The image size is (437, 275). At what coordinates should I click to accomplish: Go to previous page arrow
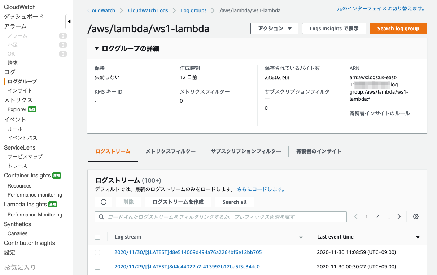(356, 216)
